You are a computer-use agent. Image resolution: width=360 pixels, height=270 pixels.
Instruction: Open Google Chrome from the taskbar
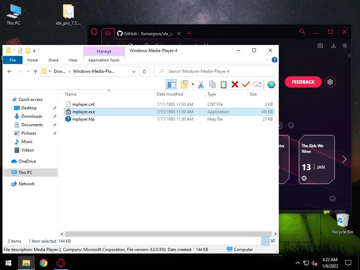pyautogui.click(x=43, y=263)
